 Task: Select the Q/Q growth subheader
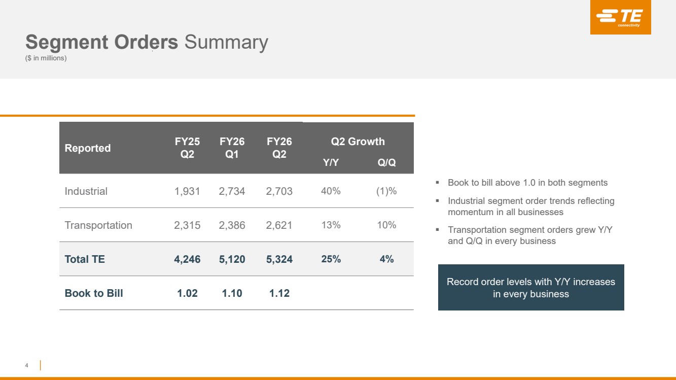pyautogui.click(x=386, y=162)
